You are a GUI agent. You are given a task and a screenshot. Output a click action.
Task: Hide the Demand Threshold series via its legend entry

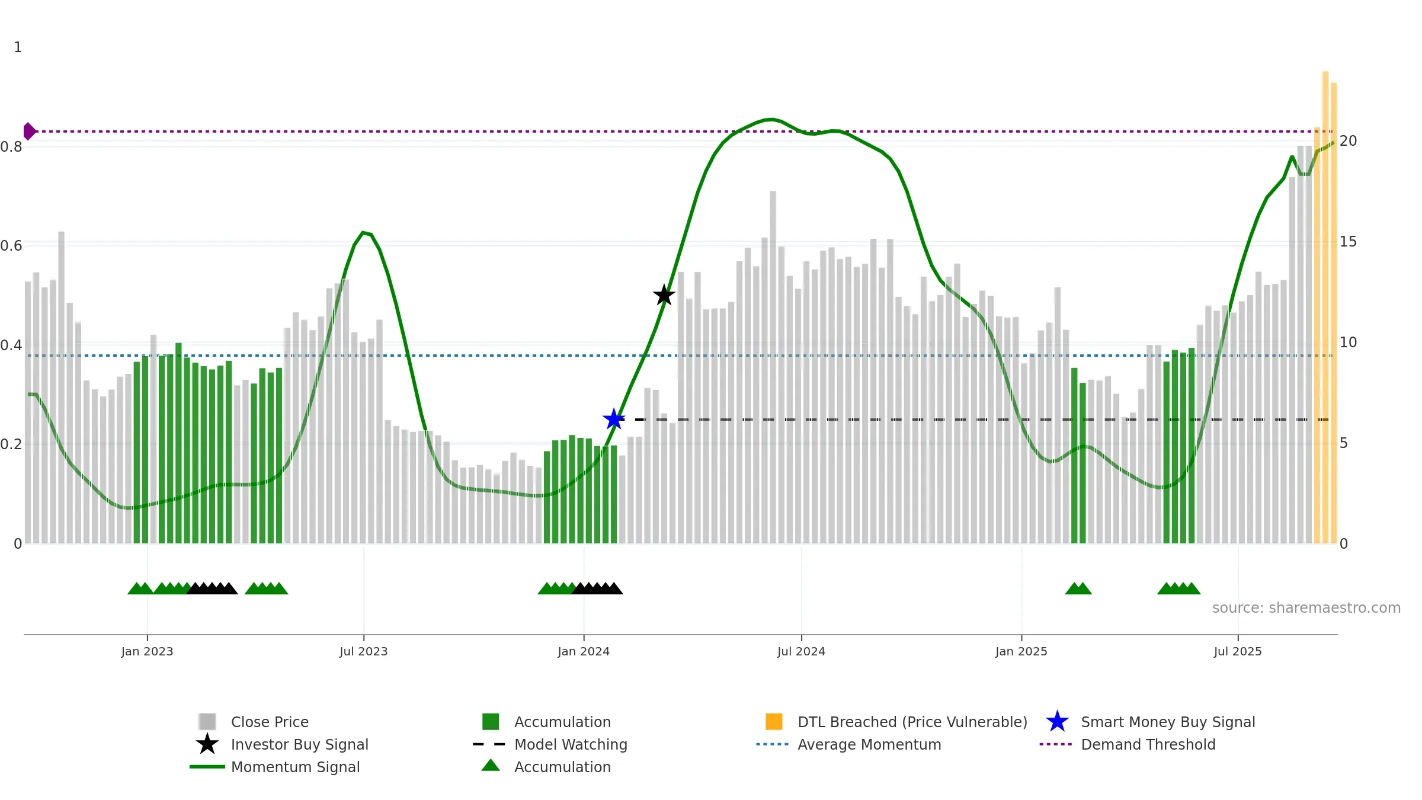pyautogui.click(x=1128, y=744)
